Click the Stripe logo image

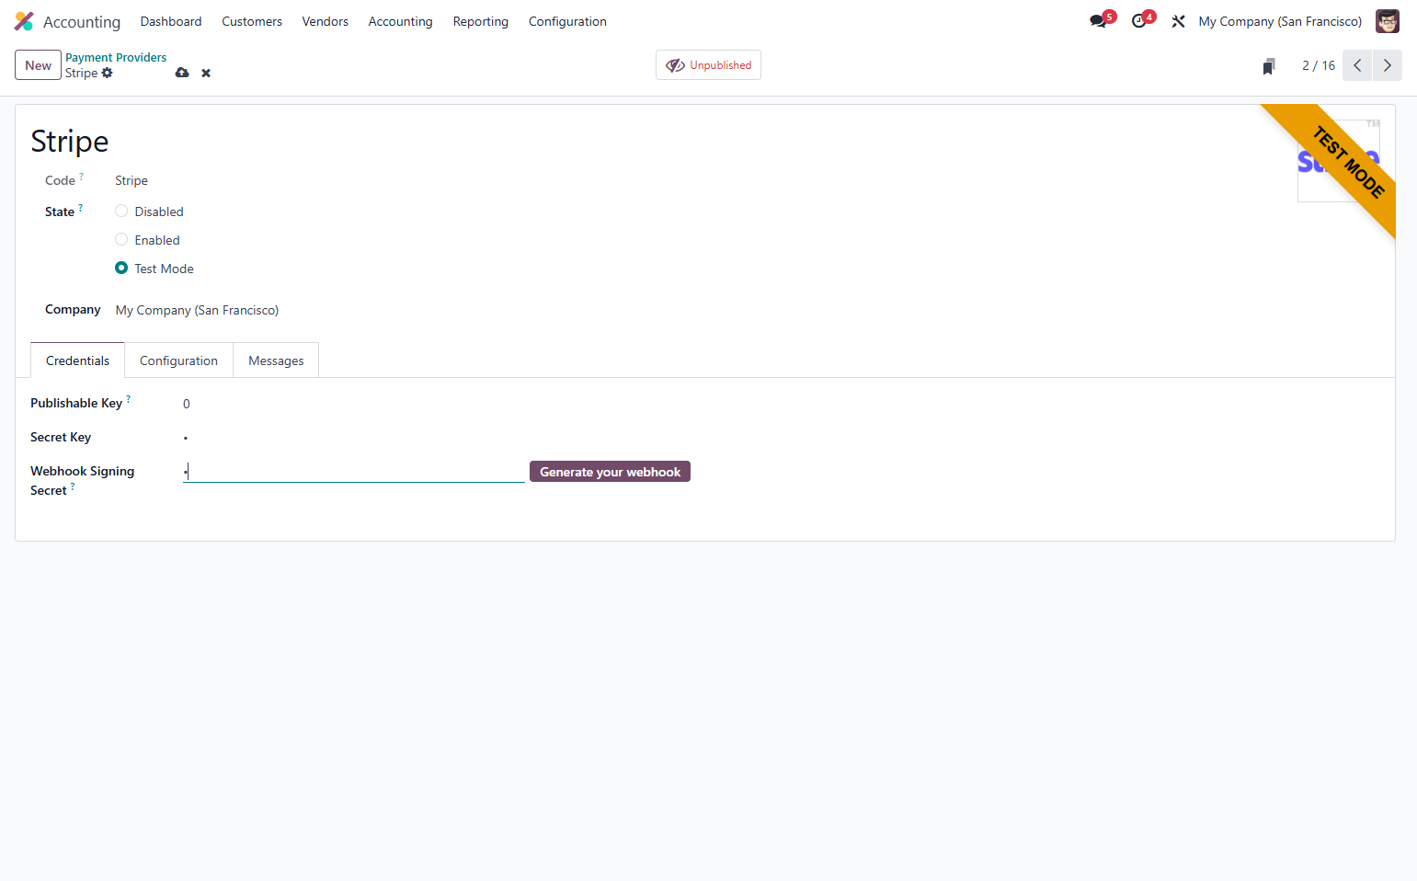(1339, 161)
